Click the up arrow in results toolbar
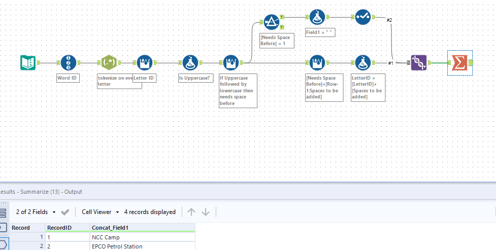Viewport: 496px width, 250px height. pos(191,212)
